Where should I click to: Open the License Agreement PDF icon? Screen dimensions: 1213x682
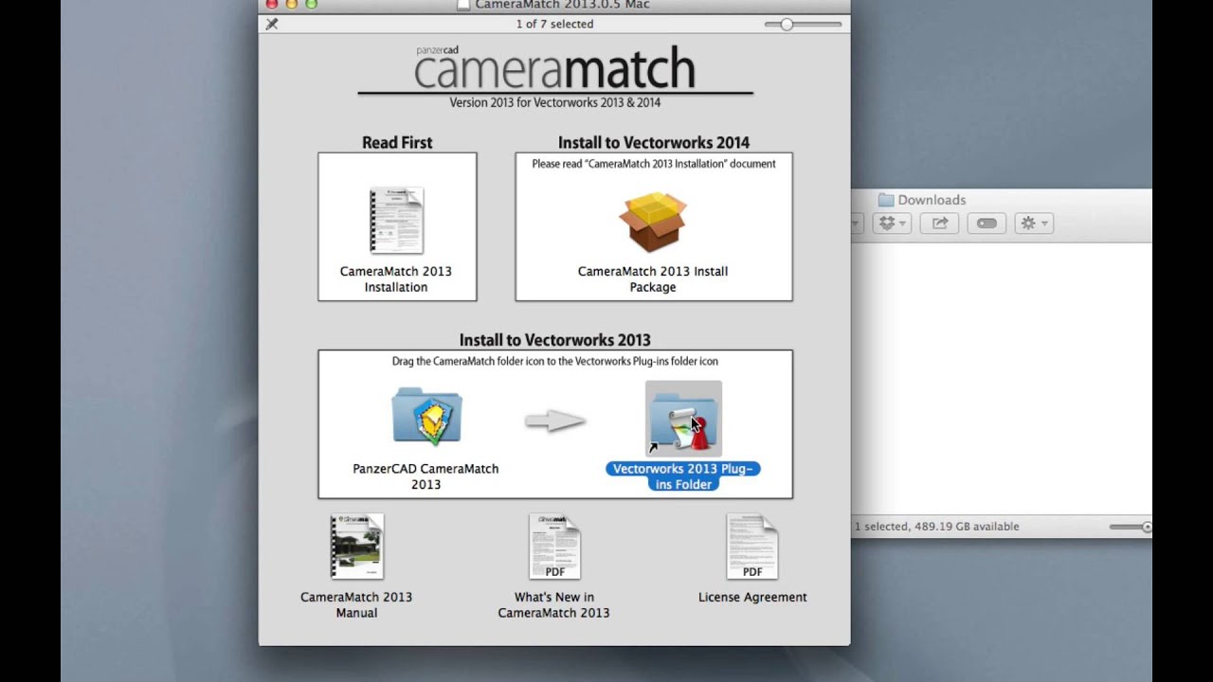(x=752, y=547)
